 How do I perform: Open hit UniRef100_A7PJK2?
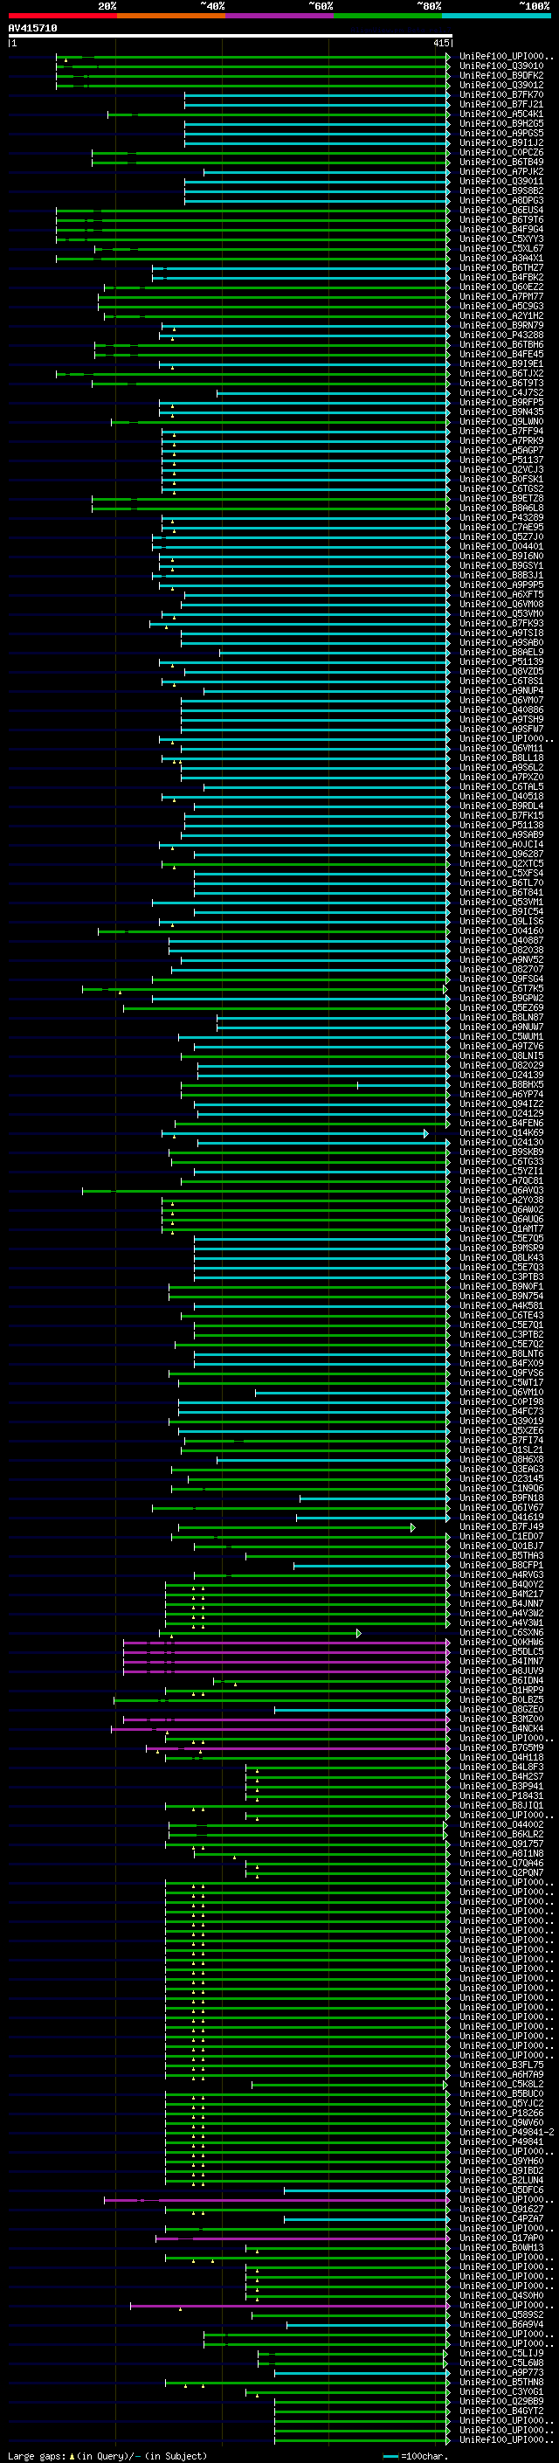(x=501, y=171)
